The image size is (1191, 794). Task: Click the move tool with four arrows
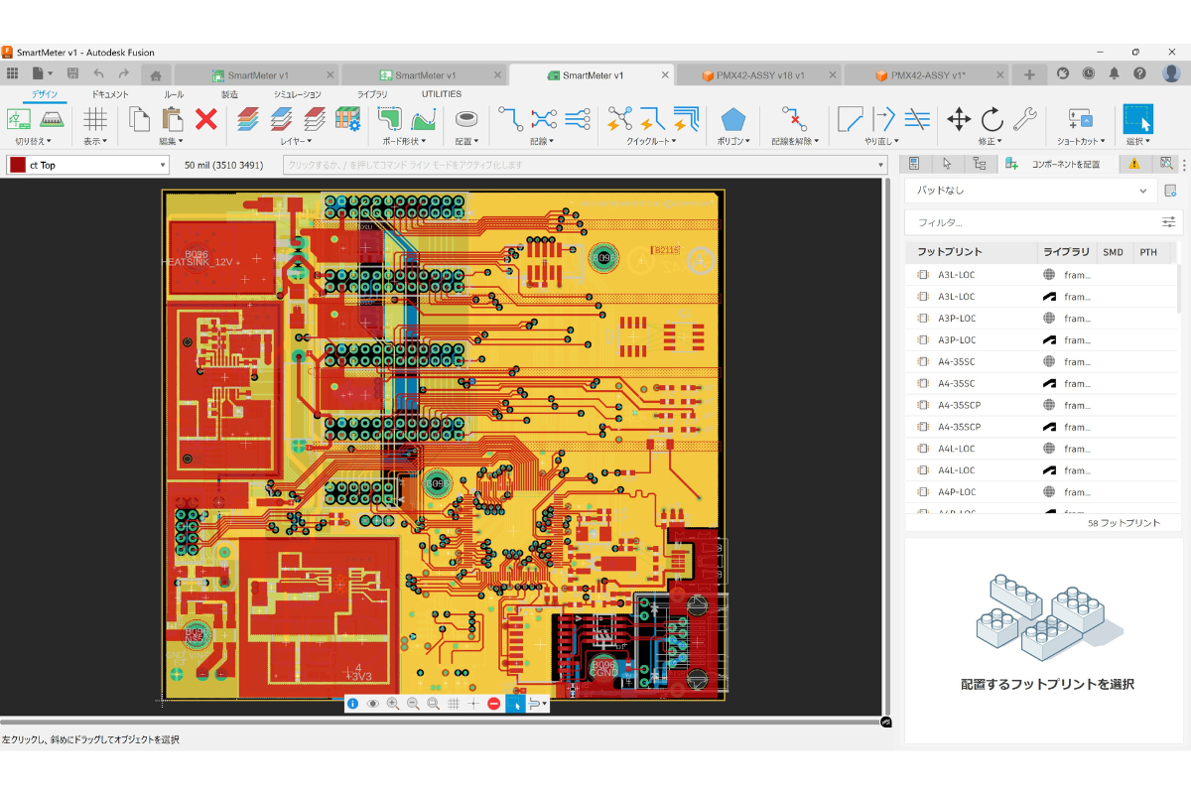coord(958,120)
